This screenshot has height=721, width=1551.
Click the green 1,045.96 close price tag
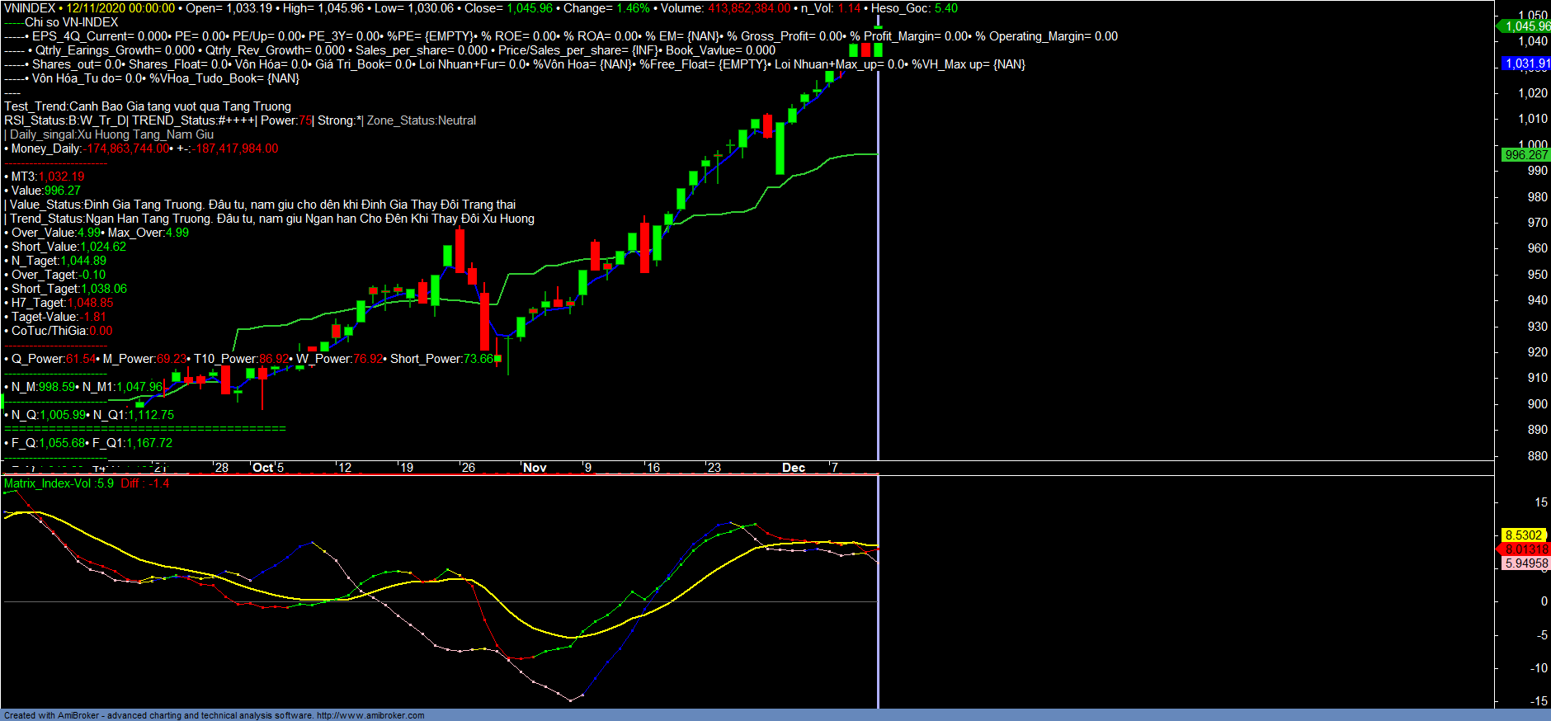[x=1525, y=26]
